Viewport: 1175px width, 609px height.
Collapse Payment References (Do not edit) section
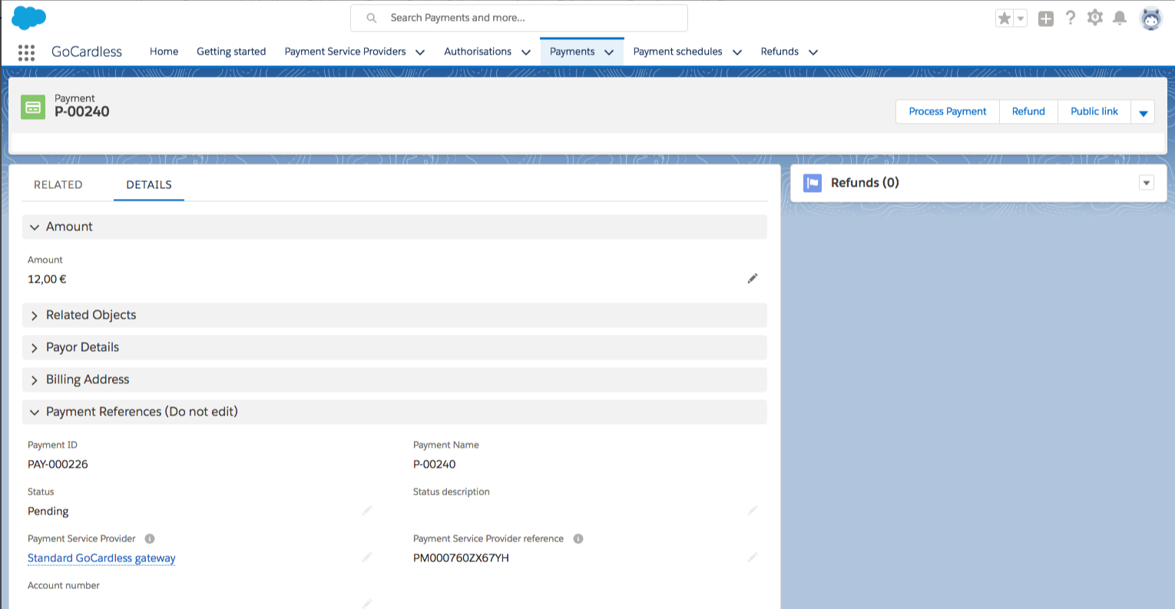pos(395,412)
